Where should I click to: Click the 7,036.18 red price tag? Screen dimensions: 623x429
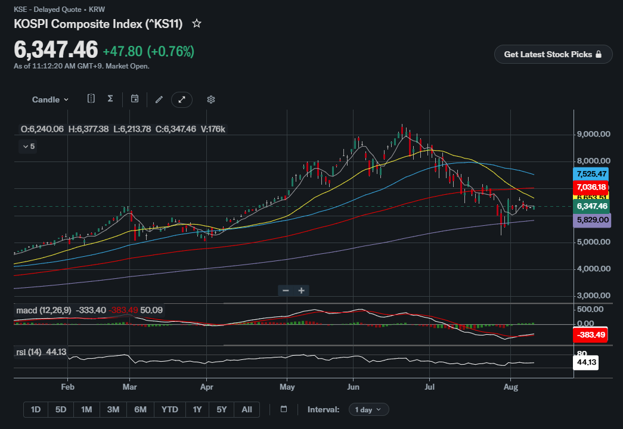(591, 187)
